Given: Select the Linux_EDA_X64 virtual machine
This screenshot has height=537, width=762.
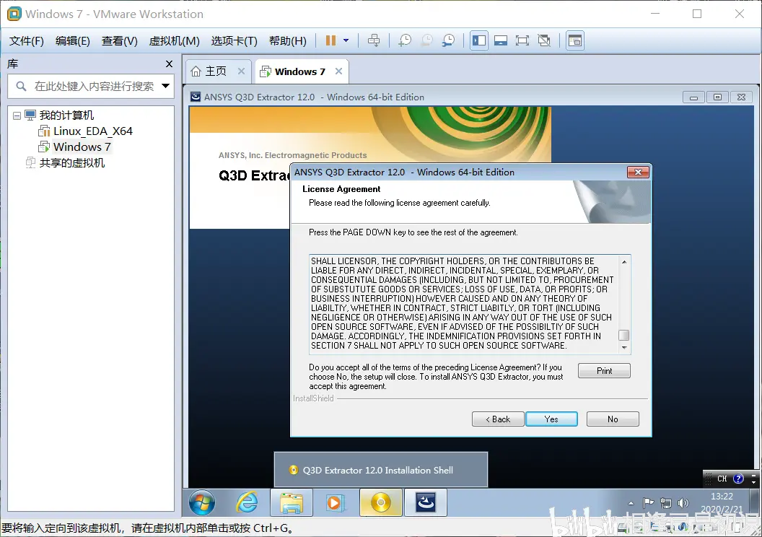Looking at the screenshot, I should coord(92,131).
